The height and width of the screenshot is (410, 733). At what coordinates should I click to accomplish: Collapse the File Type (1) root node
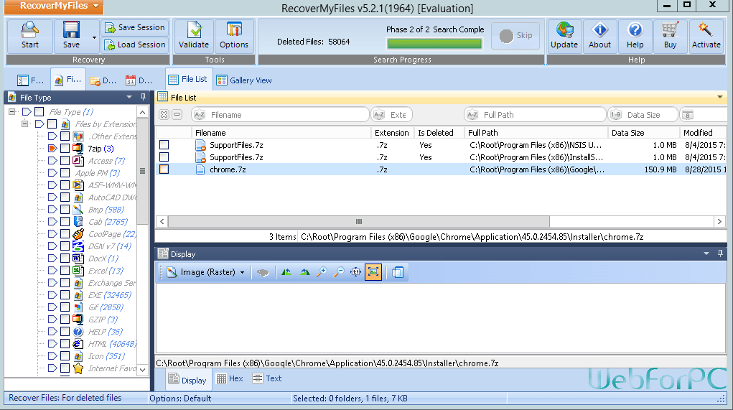[12, 112]
